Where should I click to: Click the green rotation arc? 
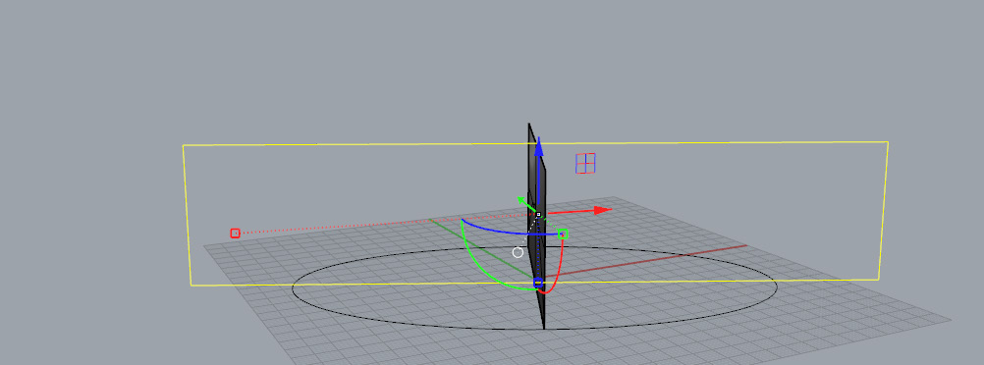[478, 263]
